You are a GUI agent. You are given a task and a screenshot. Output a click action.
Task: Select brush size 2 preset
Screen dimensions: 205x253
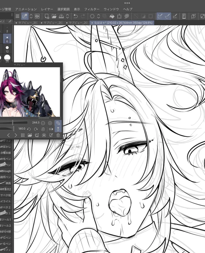[7, 29]
